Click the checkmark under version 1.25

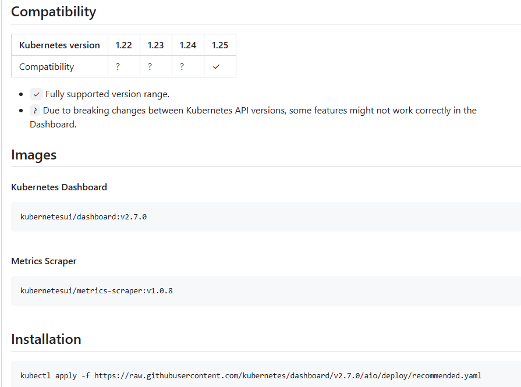tap(217, 67)
